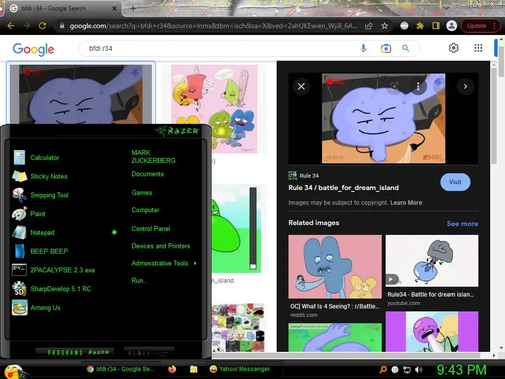505x379 pixels.
Task: Open Yahoo! Messenger from the taskbar
Action: 244,369
